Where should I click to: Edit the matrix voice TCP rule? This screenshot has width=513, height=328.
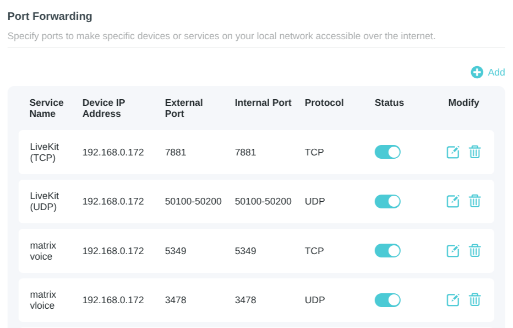point(452,250)
